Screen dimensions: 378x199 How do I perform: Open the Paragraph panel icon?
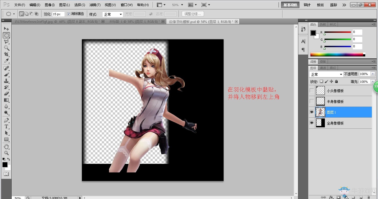tap(303, 50)
